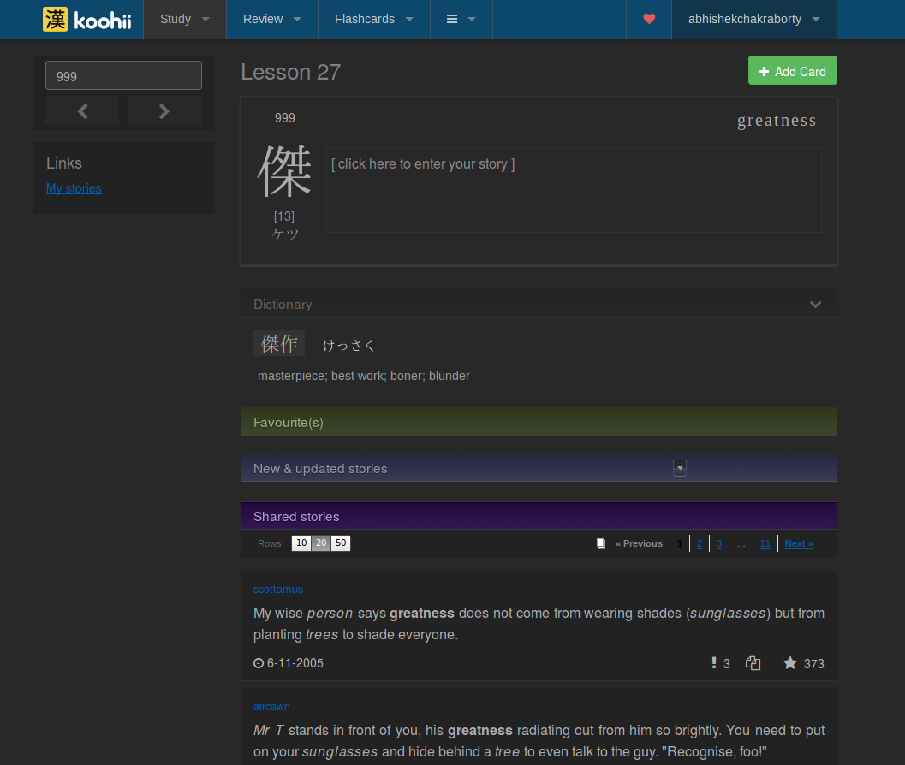Go to next kanji with right arrow

click(x=164, y=110)
